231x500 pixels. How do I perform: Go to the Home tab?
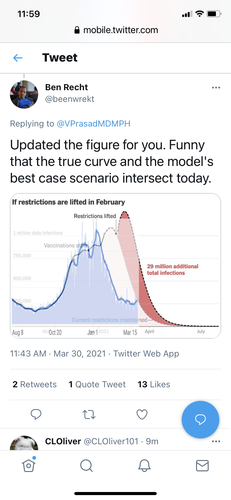tap(29, 466)
